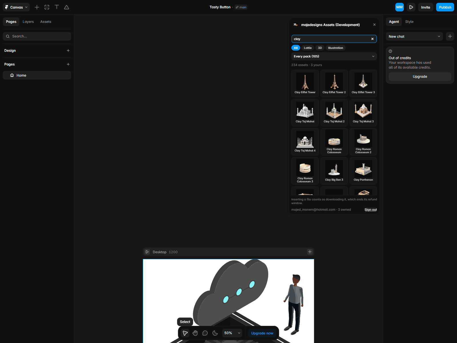Click the insert plus icon in top toolbar
The image size is (457, 343).
click(x=37, y=7)
